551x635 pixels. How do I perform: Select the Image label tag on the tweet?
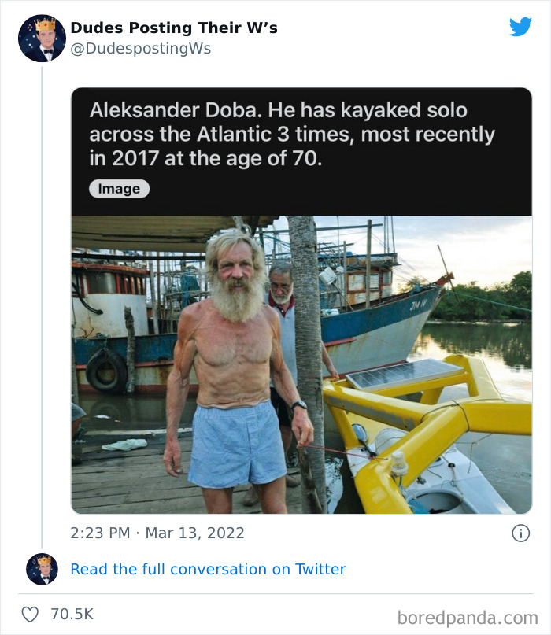pyautogui.click(x=118, y=189)
